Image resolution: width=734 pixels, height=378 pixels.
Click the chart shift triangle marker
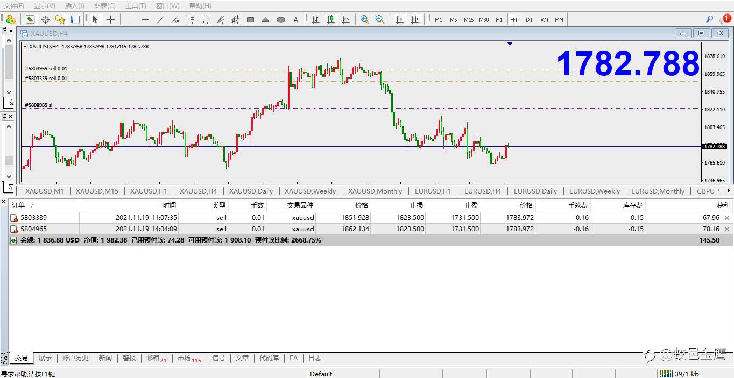tap(510, 43)
